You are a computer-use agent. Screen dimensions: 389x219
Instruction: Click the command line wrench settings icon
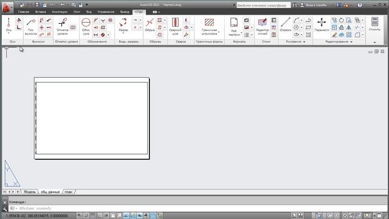pos(5,209)
